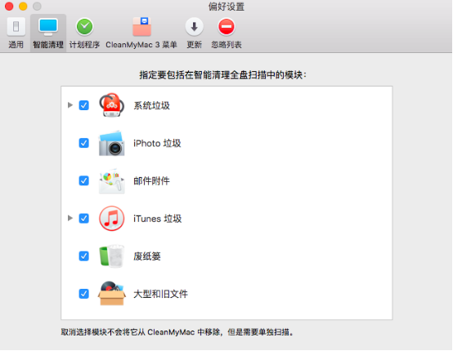The height and width of the screenshot is (351, 453).
Task: Switch to the 计划程序 tab label
Action: (x=84, y=45)
